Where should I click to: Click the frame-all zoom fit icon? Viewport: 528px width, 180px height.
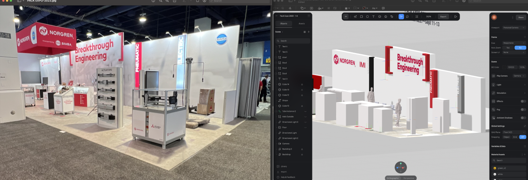(x=417, y=17)
